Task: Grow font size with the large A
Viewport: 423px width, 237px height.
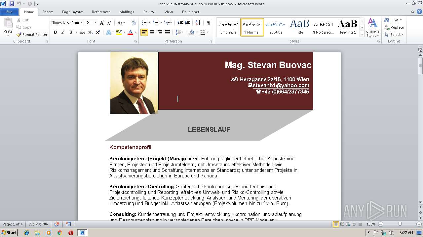Action: click(x=102, y=23)
